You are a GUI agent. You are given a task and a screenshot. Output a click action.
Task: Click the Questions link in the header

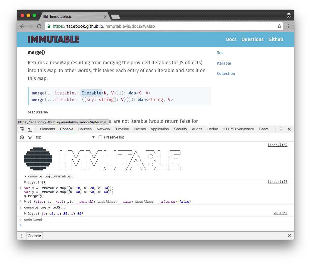point(253,39)
